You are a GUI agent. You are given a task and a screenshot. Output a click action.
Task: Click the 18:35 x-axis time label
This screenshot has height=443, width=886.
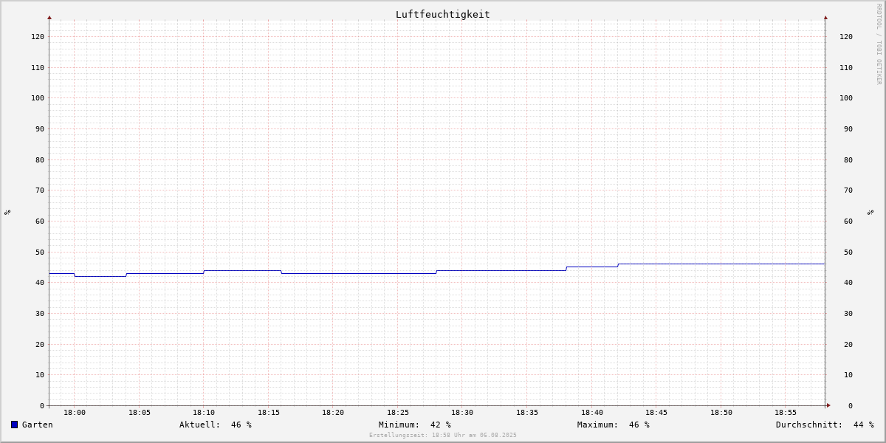[x=527, y=413]
